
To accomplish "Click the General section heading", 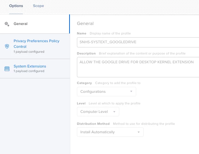I will click(85, 24).
